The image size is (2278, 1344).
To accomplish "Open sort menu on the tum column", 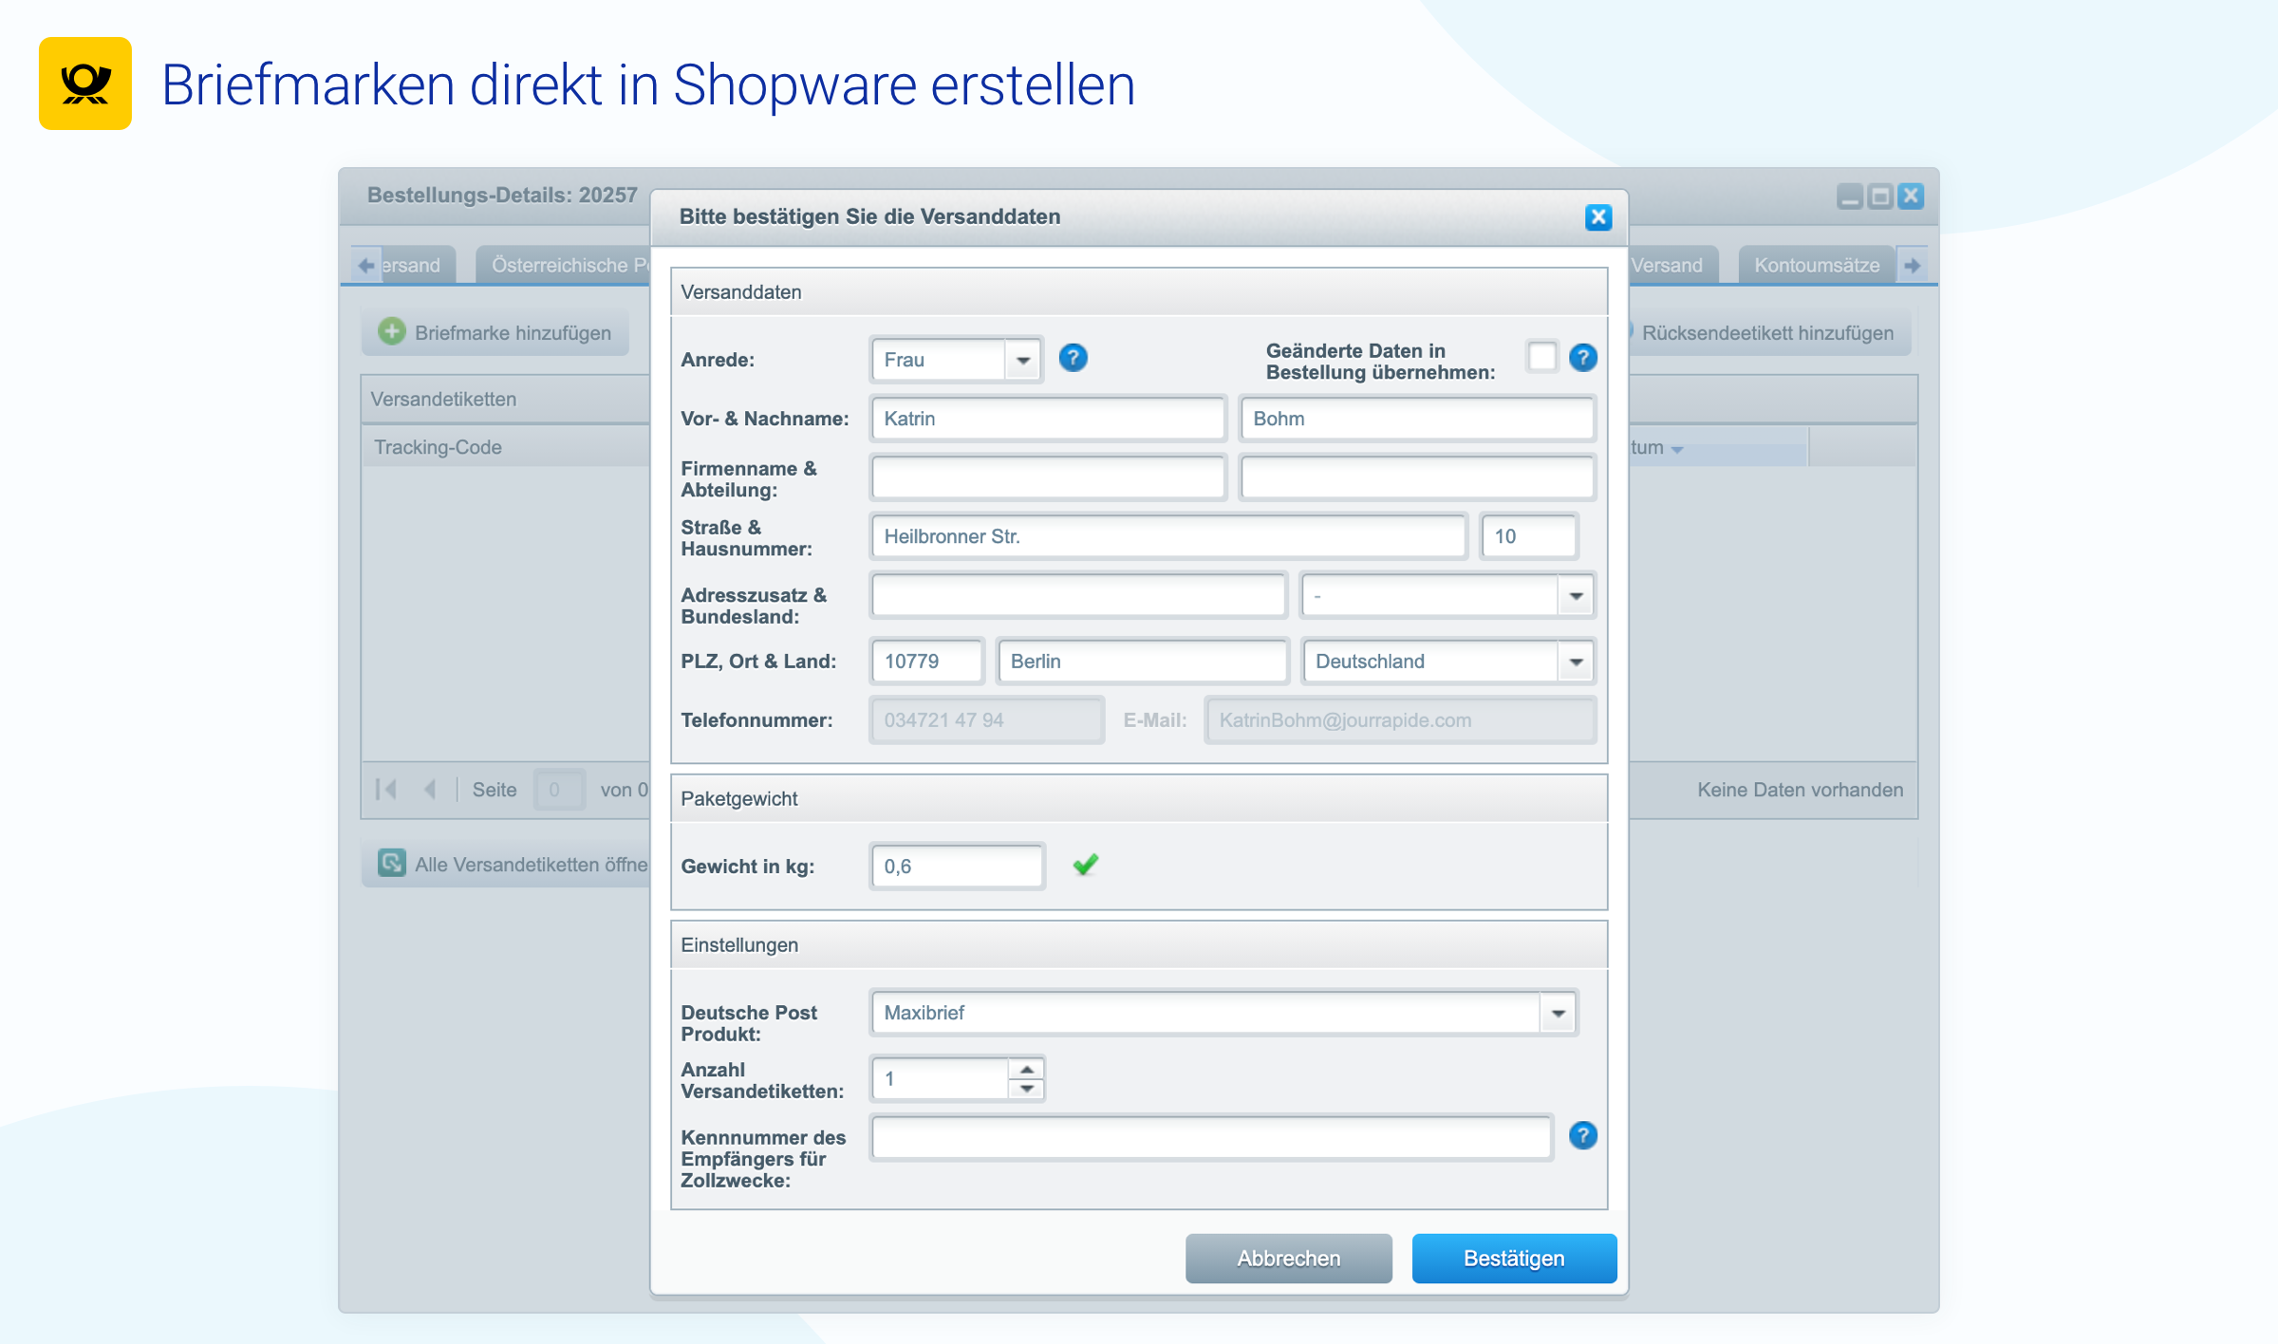I will pos(1677,449).
